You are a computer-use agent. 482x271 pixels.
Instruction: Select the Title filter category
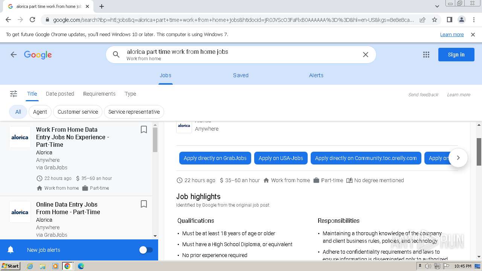tap(32, 94)
